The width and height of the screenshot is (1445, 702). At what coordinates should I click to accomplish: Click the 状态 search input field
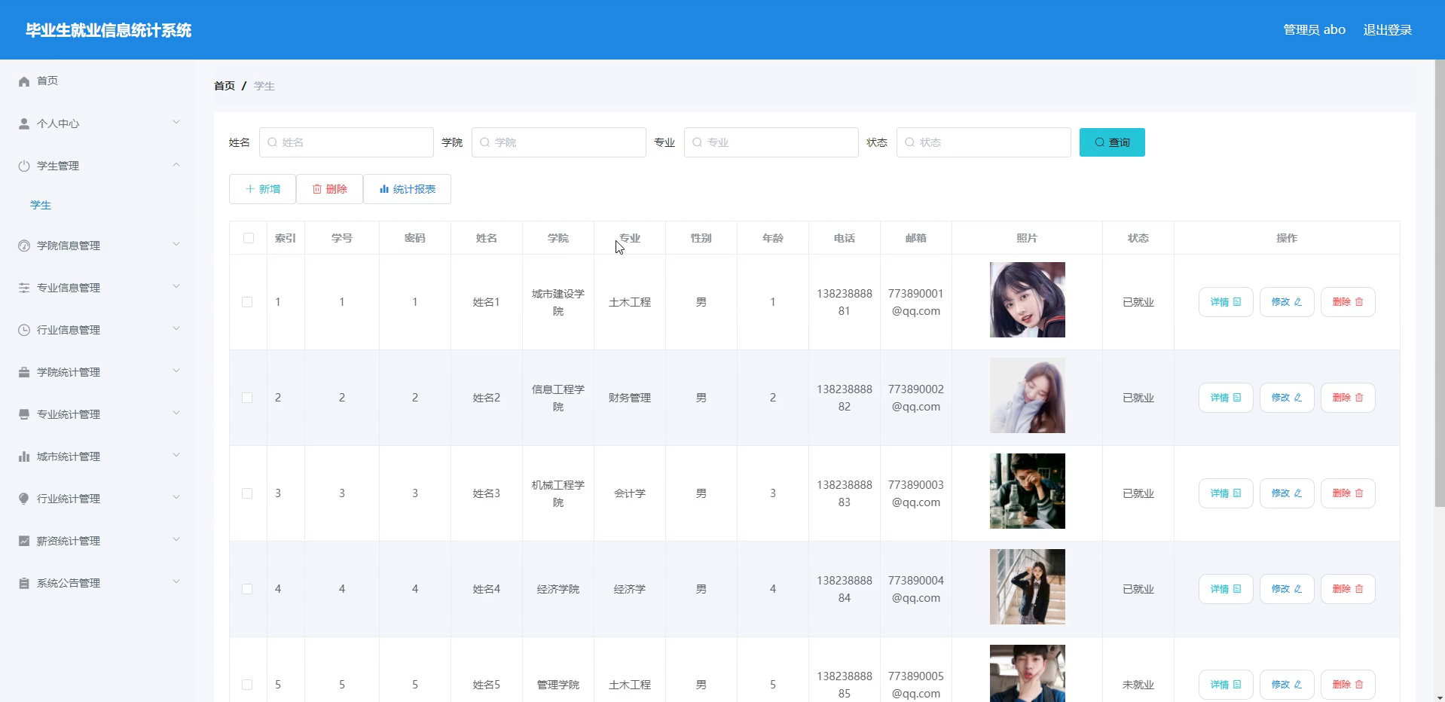pos(984,142)
